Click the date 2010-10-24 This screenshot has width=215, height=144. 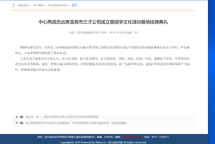click(x=116, y=33)
